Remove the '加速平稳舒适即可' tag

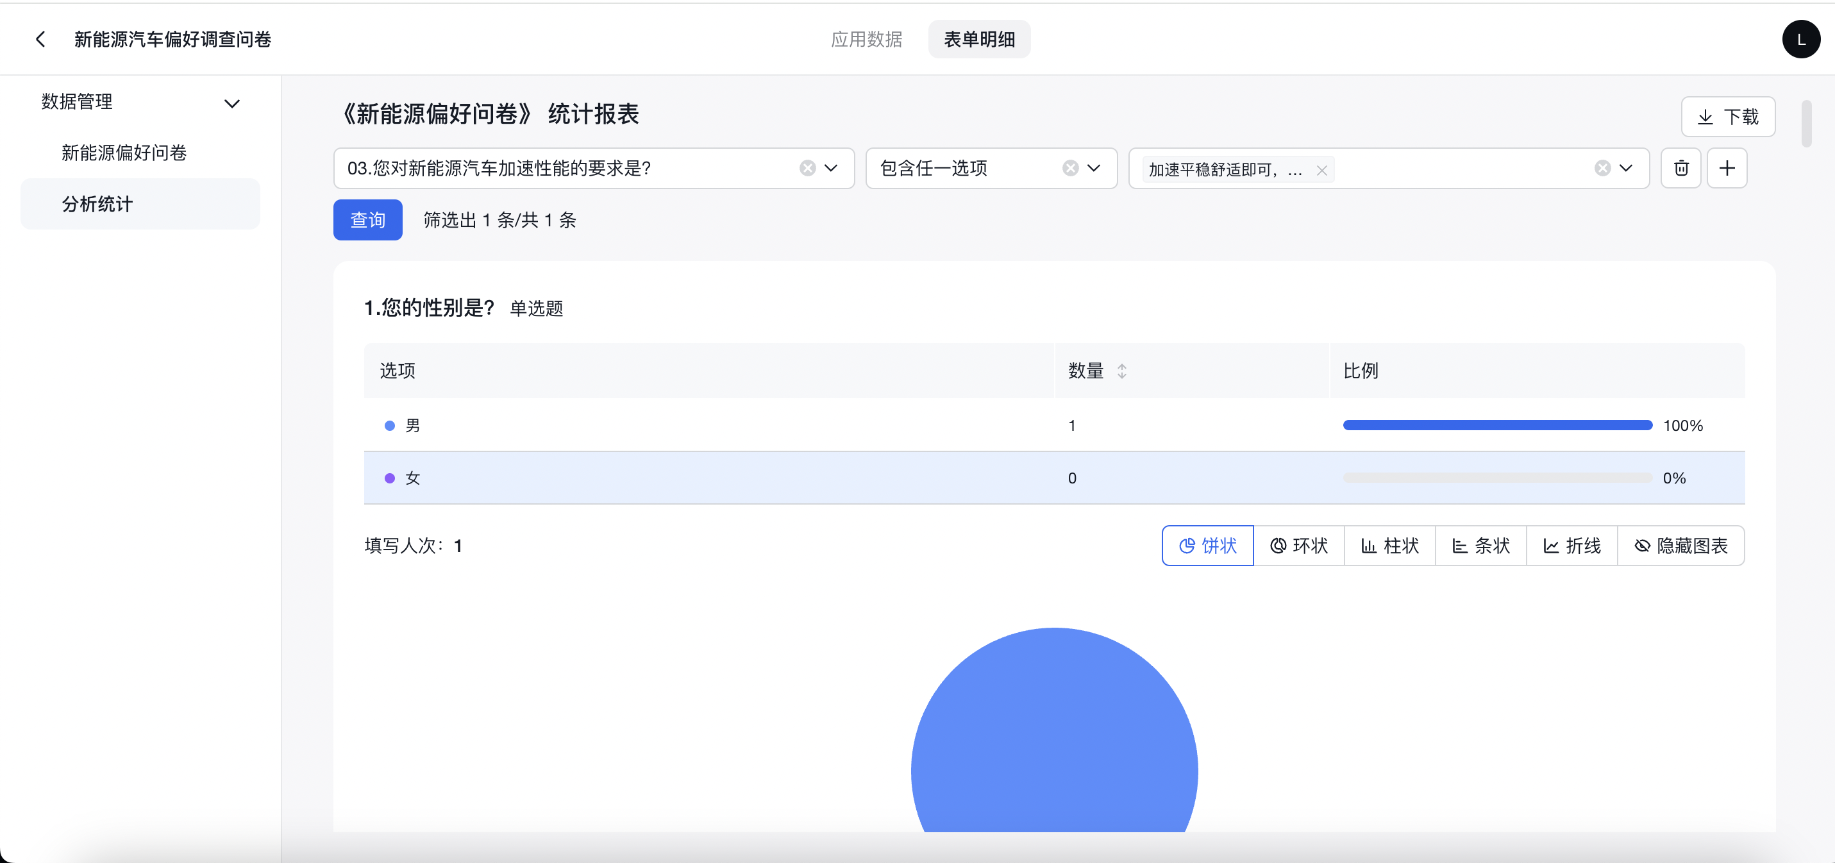[x=1321, y=171]
